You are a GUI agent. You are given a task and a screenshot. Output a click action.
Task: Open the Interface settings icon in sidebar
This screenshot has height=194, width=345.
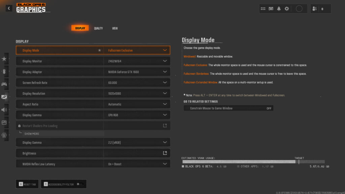click(5, 122)
